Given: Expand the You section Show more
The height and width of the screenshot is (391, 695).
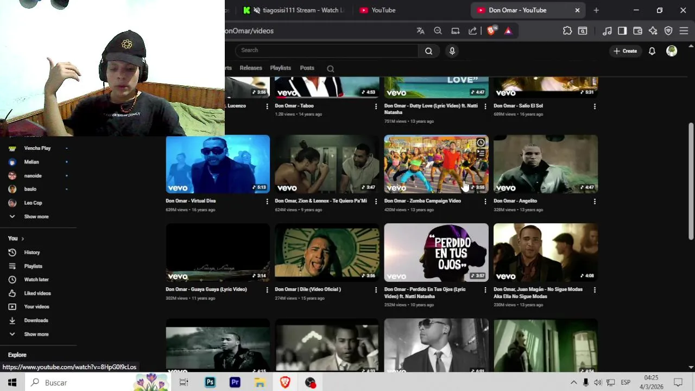Looking at the screenshot, I should pos(36,334).
